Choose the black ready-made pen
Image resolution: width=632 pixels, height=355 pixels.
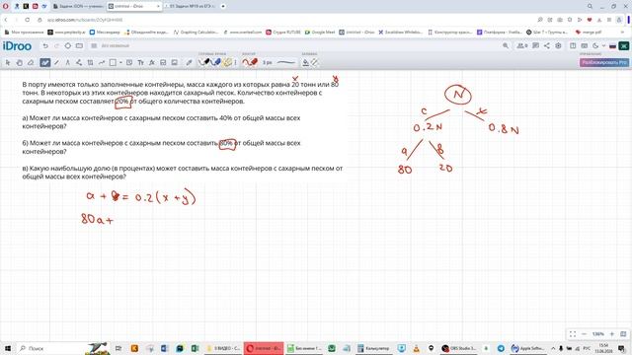204,62
